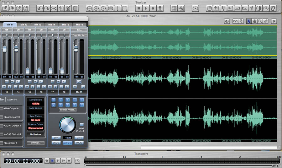Open the Monitor Preset dropdown
The width and height of the screenshot is (282, 168).
coord(67,110)
